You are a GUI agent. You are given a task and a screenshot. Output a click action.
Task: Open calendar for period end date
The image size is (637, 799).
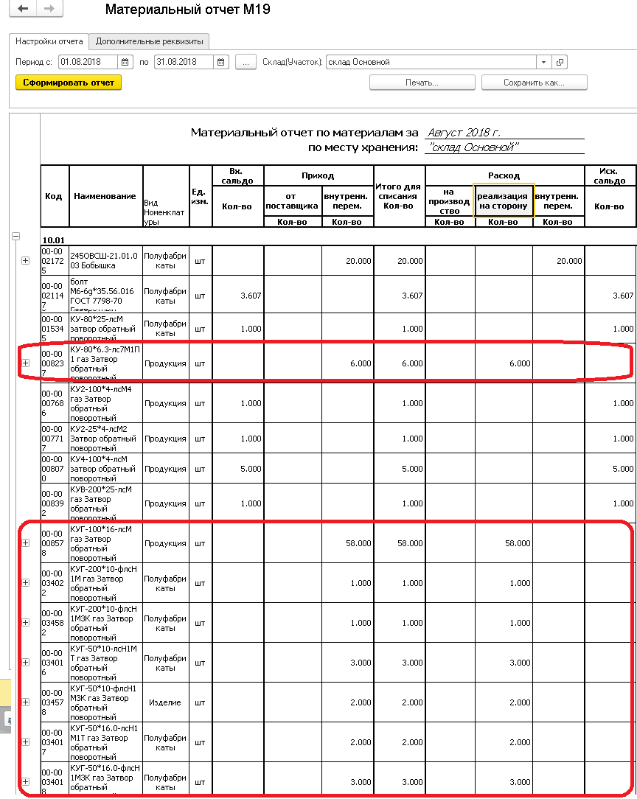click(221, 63)
